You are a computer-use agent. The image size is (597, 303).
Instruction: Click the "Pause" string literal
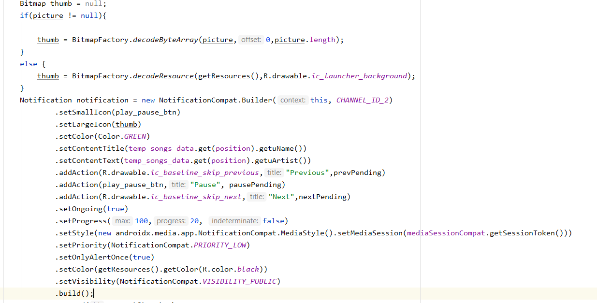click(x=205, y=185)
